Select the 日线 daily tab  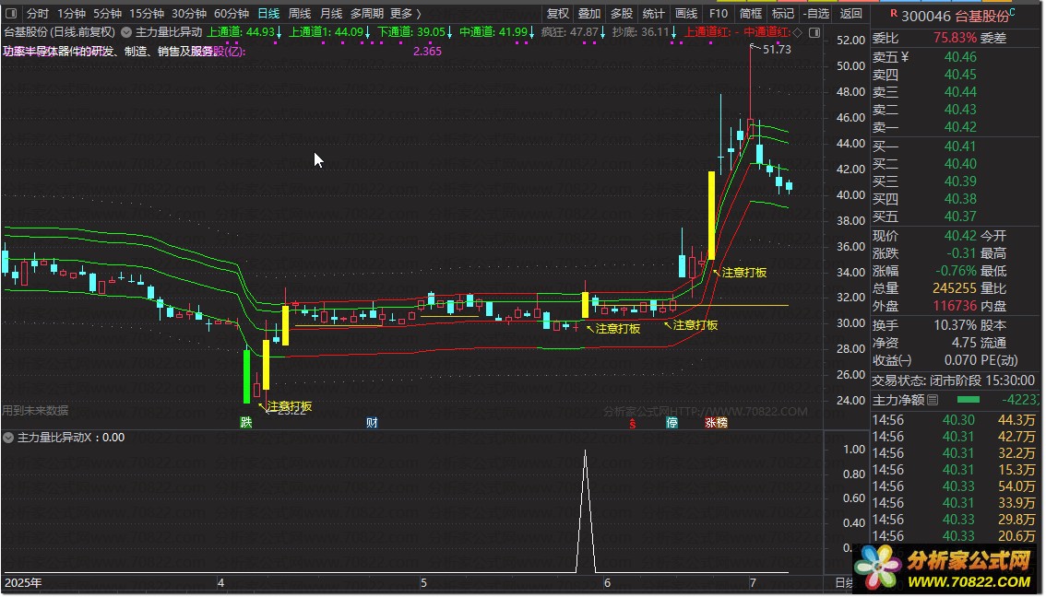coord(268,13)
